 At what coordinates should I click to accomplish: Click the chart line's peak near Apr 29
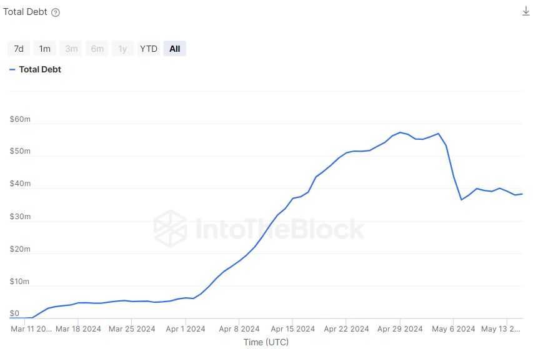point(400,132)
